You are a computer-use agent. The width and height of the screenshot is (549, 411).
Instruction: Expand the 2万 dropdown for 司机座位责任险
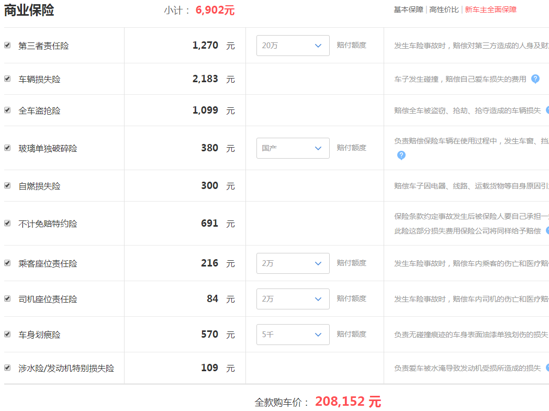click(293, 299)
